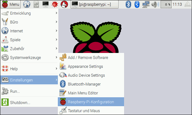This screenshot has height=115, width=192.
Task: Open the Internet menu category
Action: [x=29, y=31]
